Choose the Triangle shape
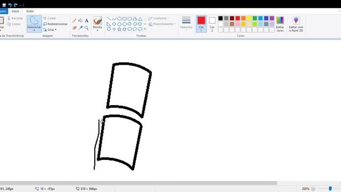Image resolution: width=341 pixels, height=192 pixels. pos(140,19)
